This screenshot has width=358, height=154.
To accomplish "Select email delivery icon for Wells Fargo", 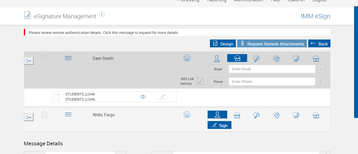I will coord(237,115).
